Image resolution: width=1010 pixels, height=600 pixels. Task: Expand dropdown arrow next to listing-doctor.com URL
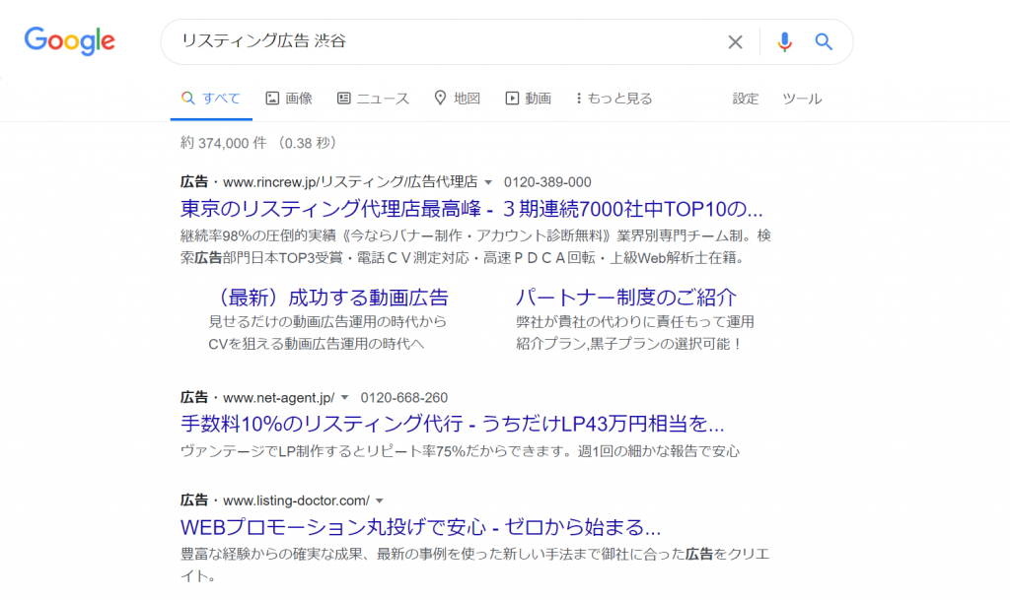(380, 500)
